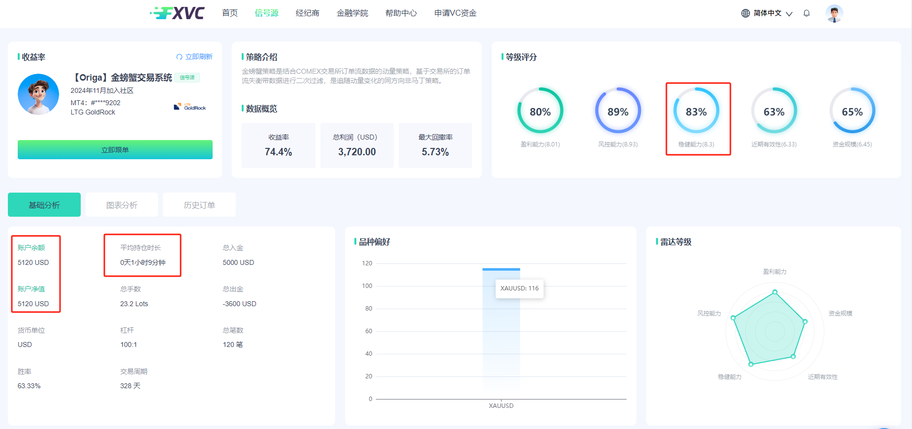Click the 总笔数 value 120 笔

233,344
